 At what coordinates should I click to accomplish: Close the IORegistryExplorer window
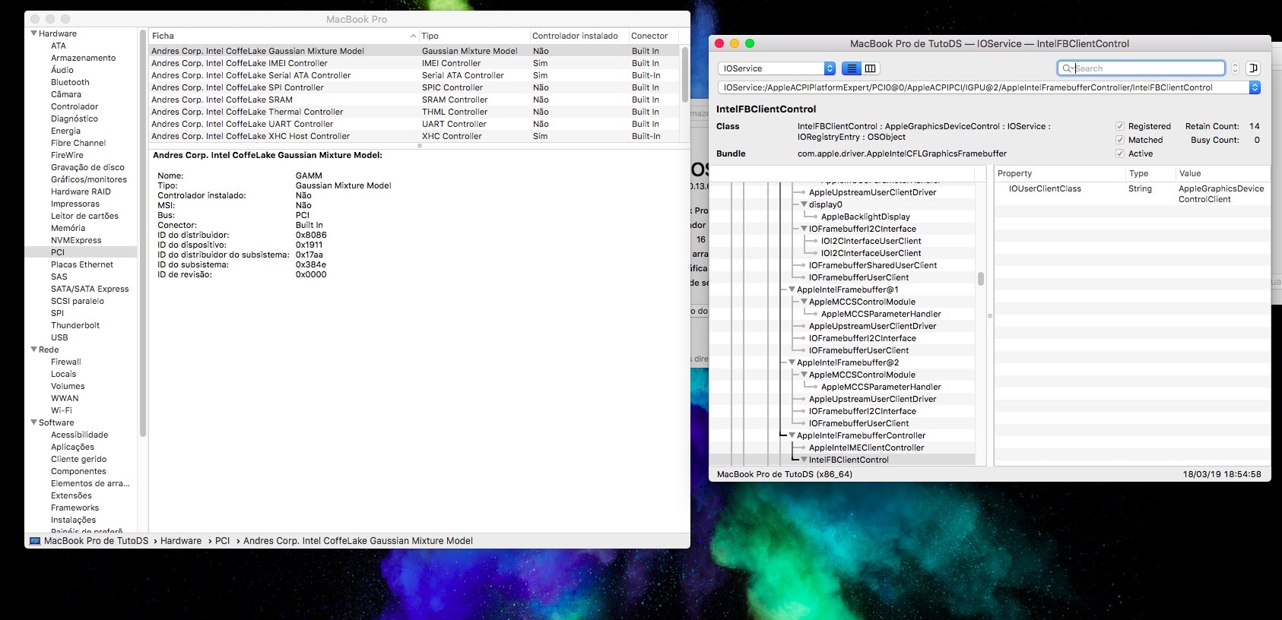(x=719, y=43)
